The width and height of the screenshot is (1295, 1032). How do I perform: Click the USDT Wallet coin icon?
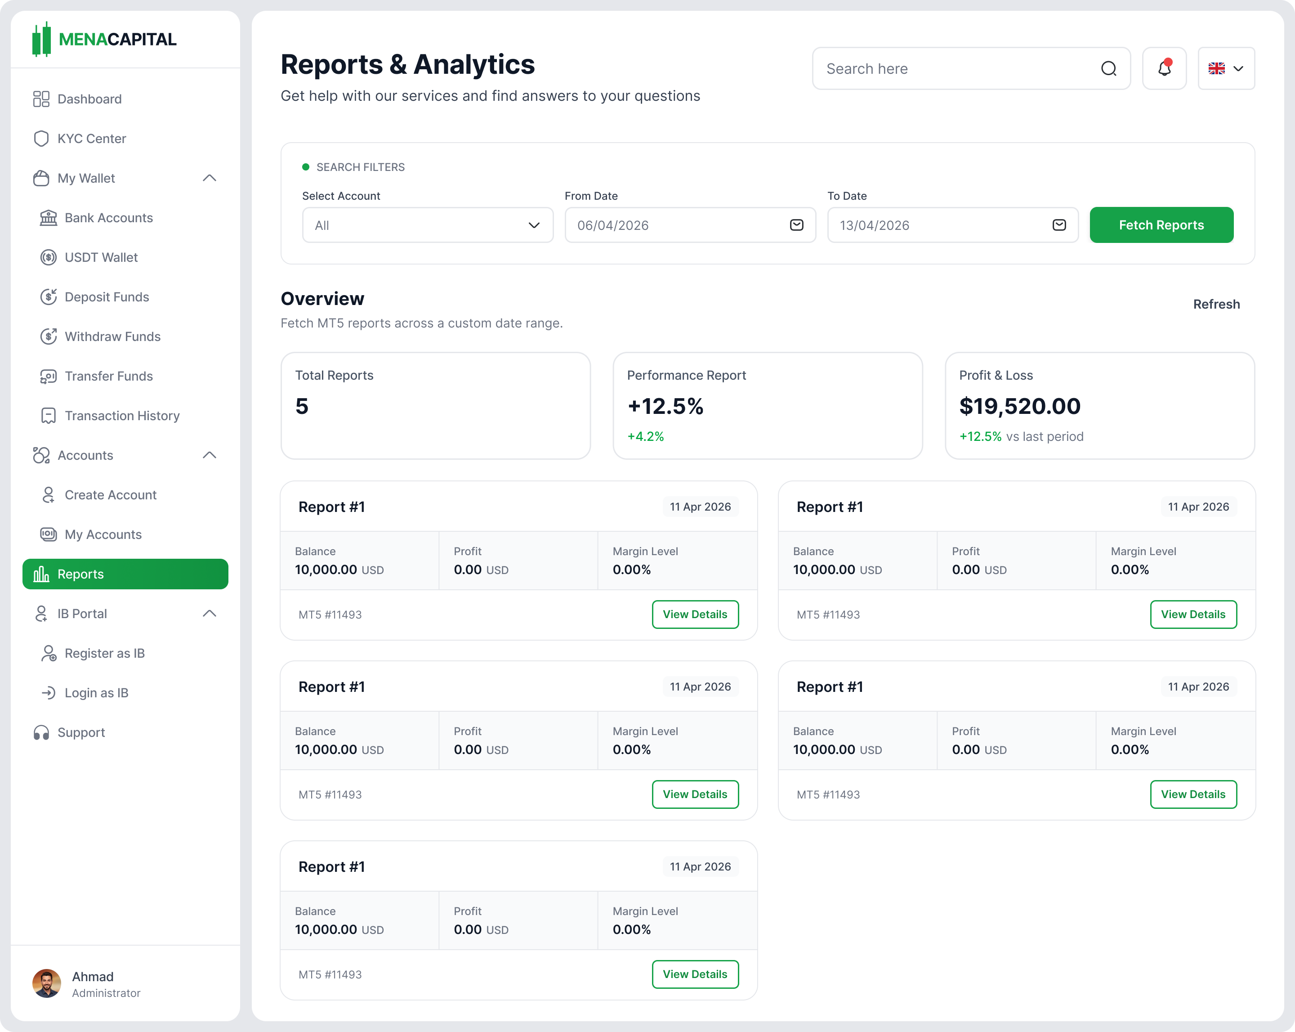coord(49,257)
